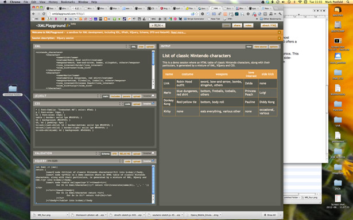The height and width of the screenshot is (220, 353).
Task: Switch OUTPUT panel to view source
Action: coord(260,46)
